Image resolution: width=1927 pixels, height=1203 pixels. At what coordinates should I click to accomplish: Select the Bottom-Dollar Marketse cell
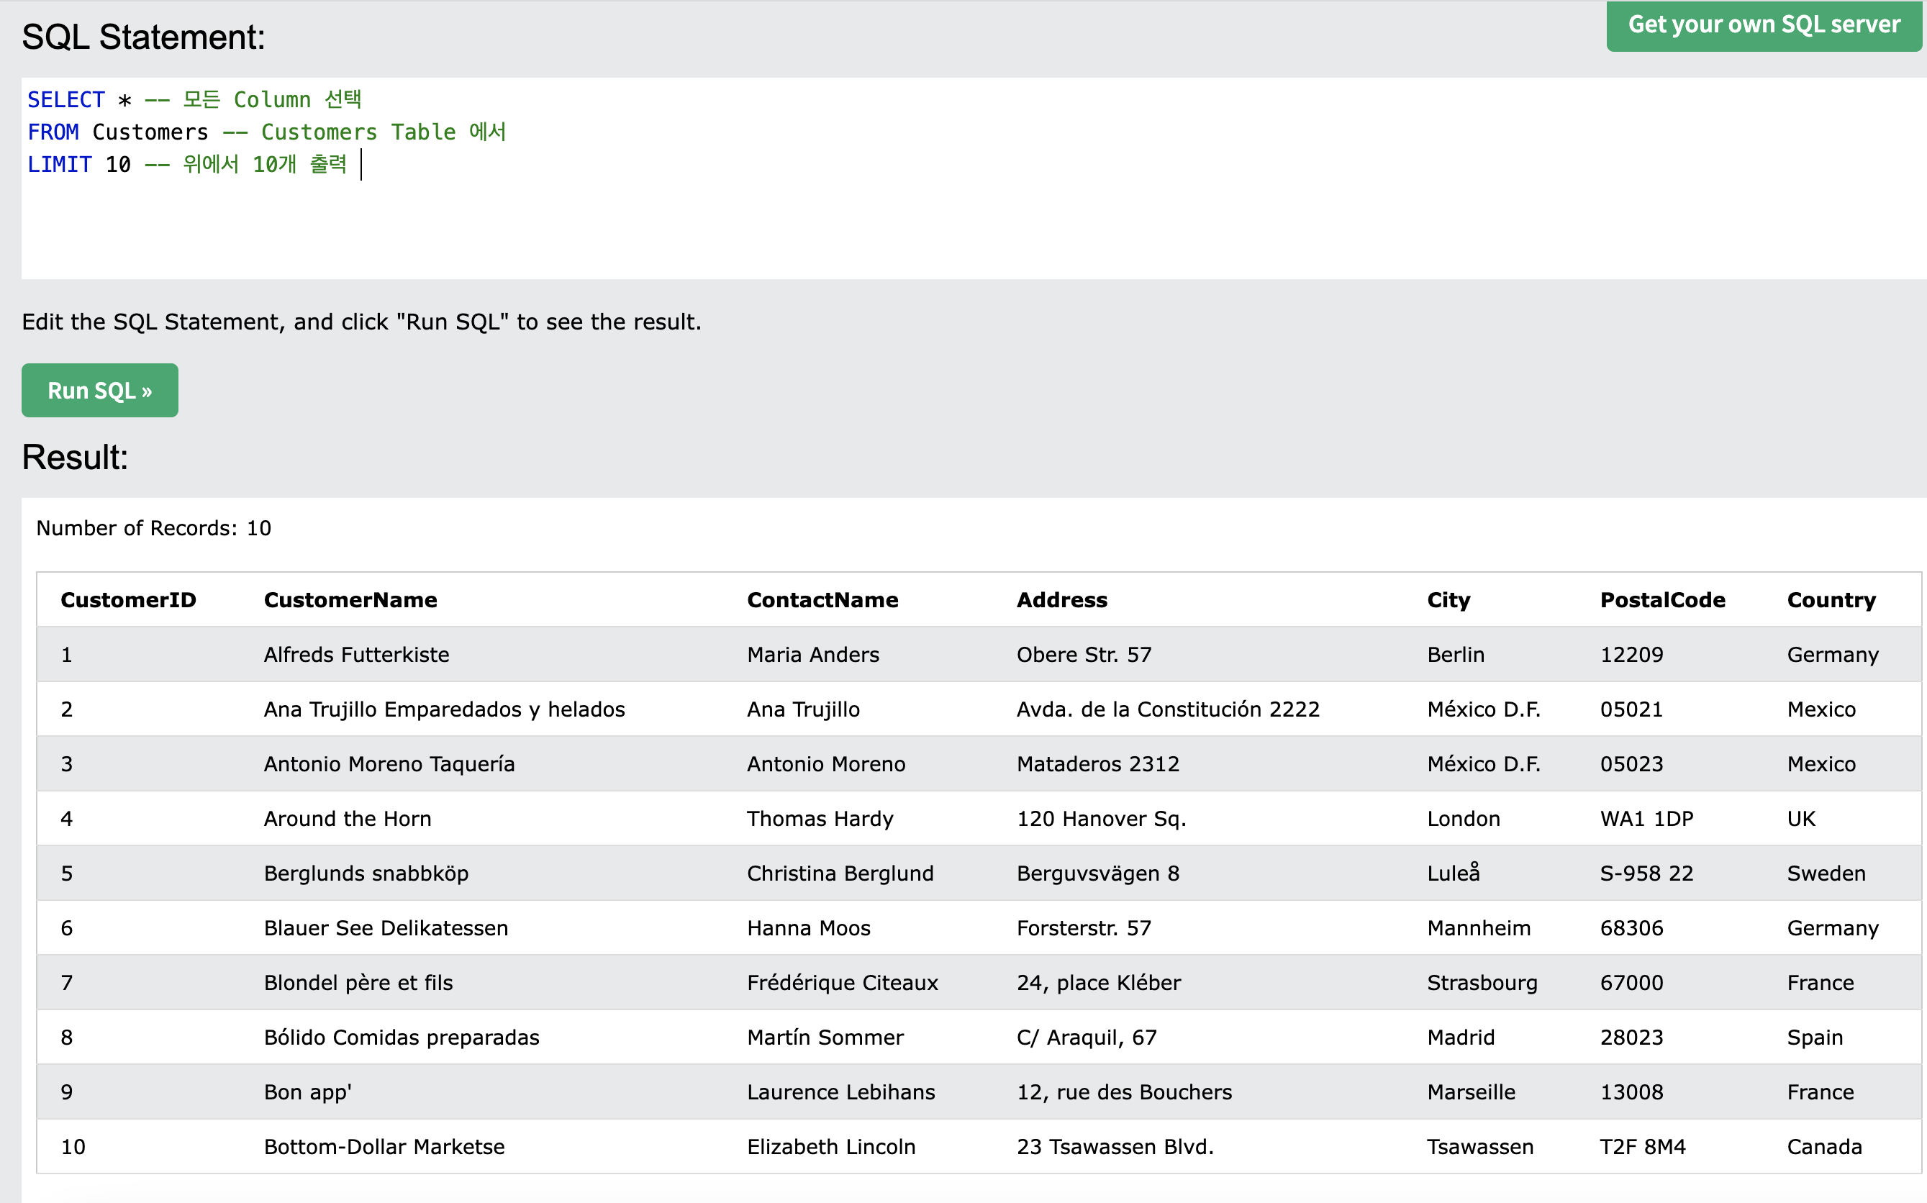tap(384, 1146)
